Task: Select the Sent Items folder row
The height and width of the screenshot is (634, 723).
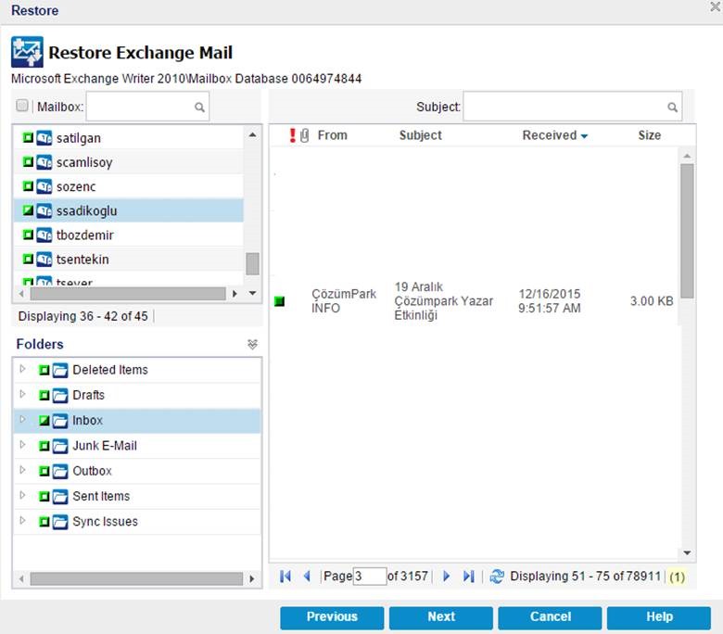Action: point(137,496)
